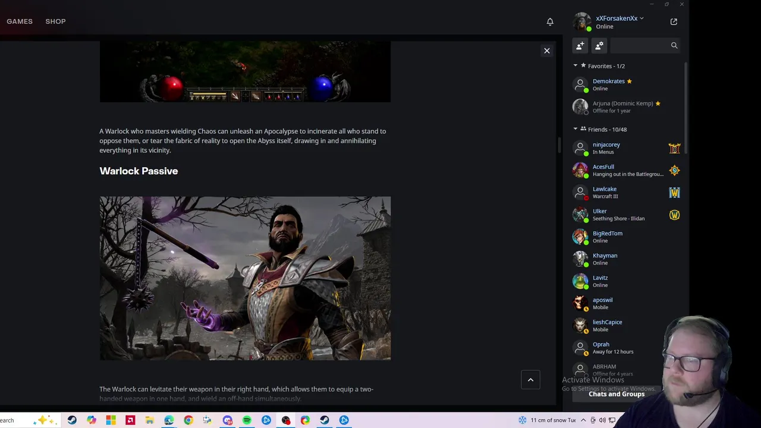Click the snow weather widget
761x428 pixels.
547,420
